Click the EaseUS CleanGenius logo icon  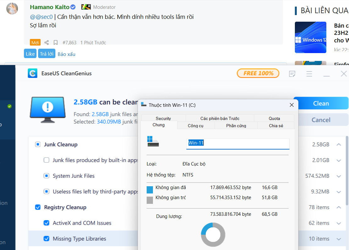click(x=32, y=73)
